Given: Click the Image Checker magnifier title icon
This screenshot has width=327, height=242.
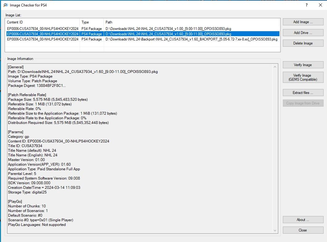Looking at the screenshot, I should click(6, 5).
